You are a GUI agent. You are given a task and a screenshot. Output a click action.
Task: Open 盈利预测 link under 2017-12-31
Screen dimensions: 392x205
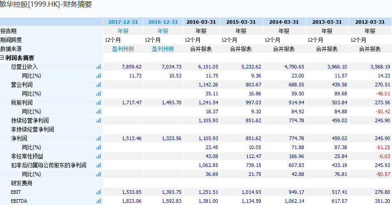tap(123, 49)
